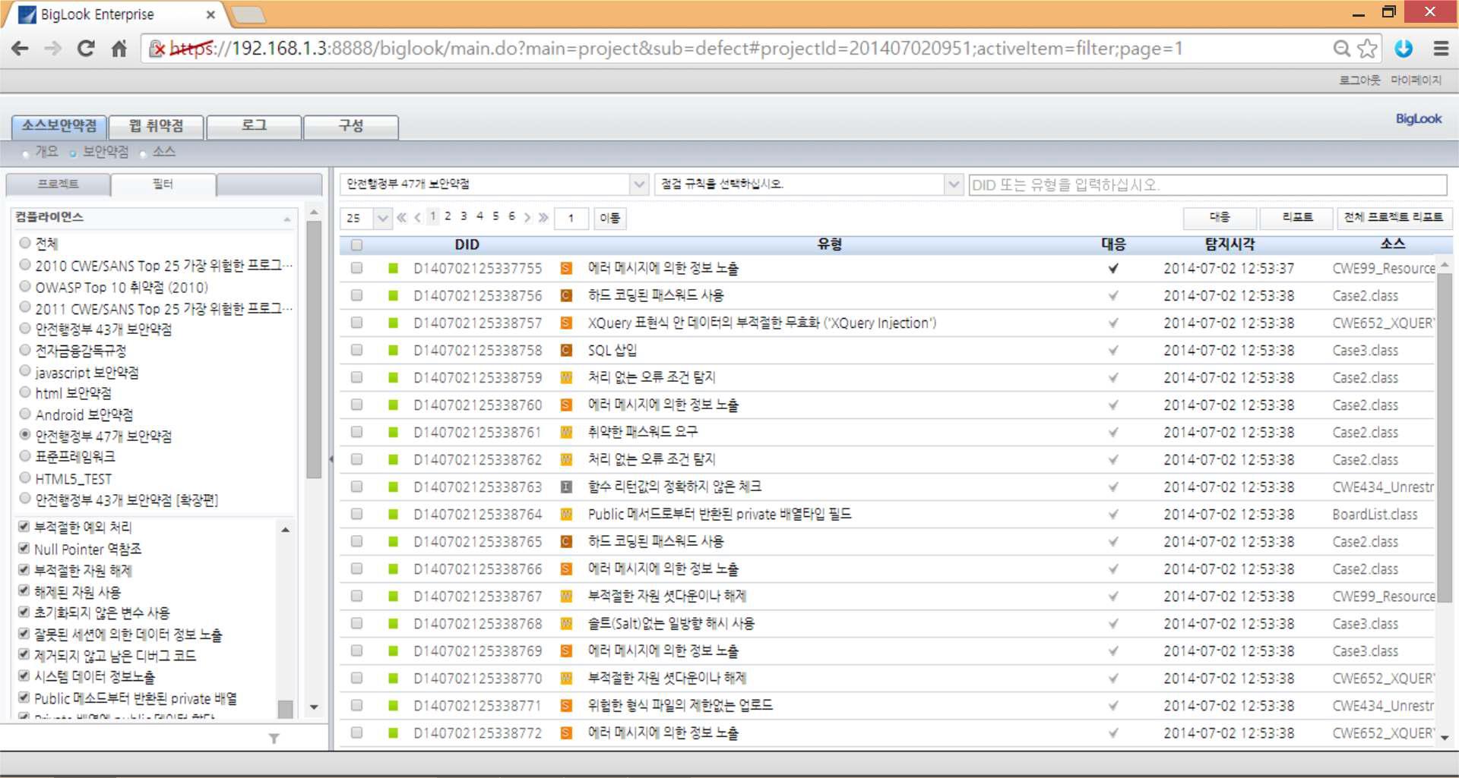1459x778 pixels.
Task: Click the S icon for D140702125338771
Action: 566,705
